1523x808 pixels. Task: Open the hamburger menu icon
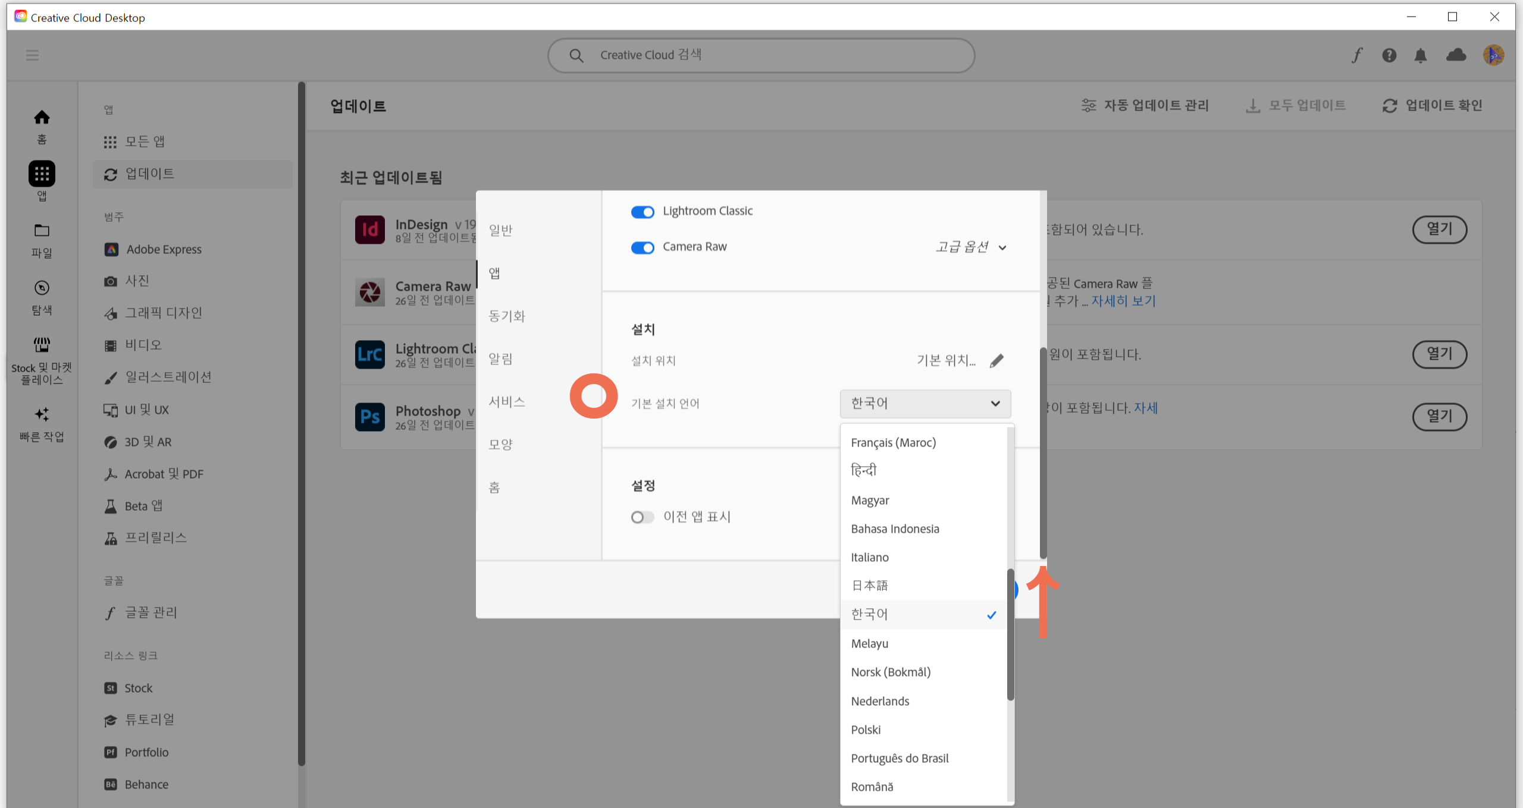pos(32,55)
